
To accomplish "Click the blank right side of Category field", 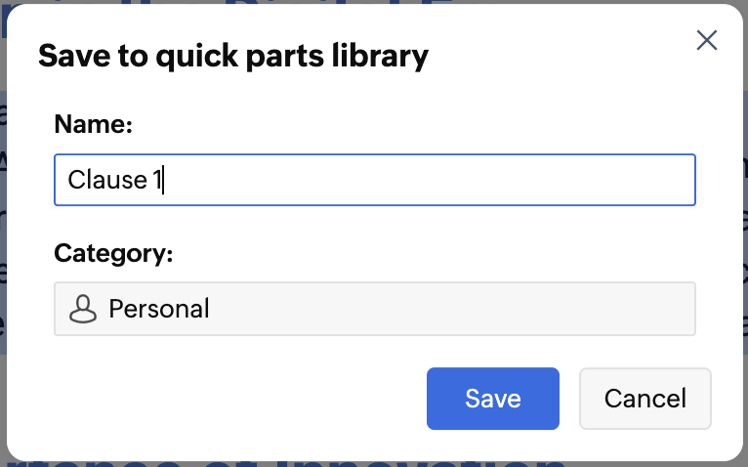I will (x=586, y=310).
